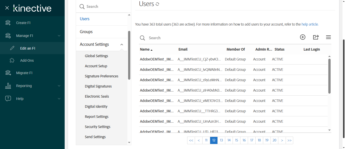The width and height of the screenshot is (345, 149).
Task: Go to page 15 of users
Action: 236,140
